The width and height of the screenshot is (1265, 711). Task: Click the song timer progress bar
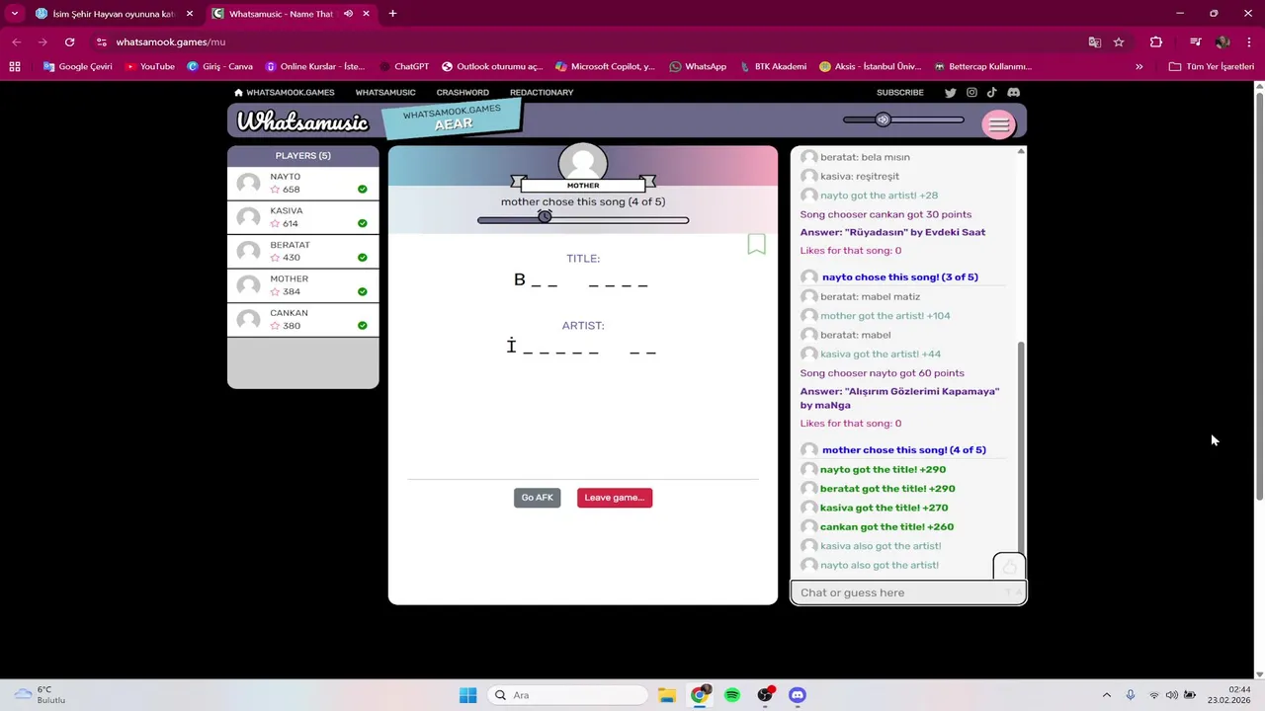[583, 220]
